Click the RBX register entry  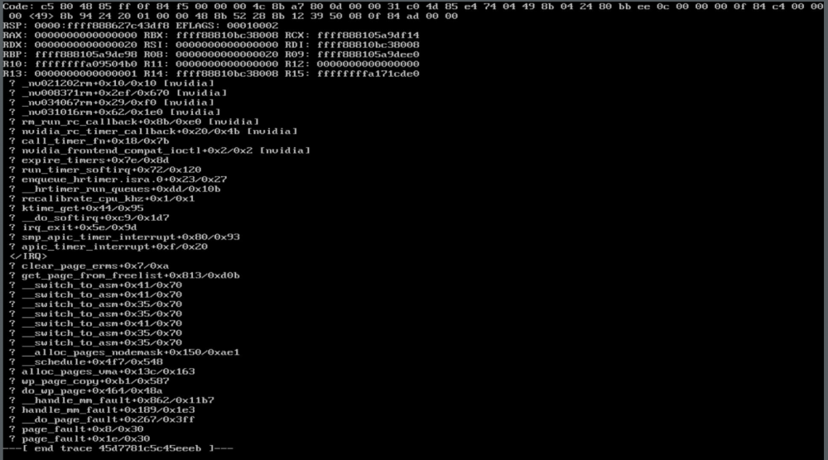[211, 36]
